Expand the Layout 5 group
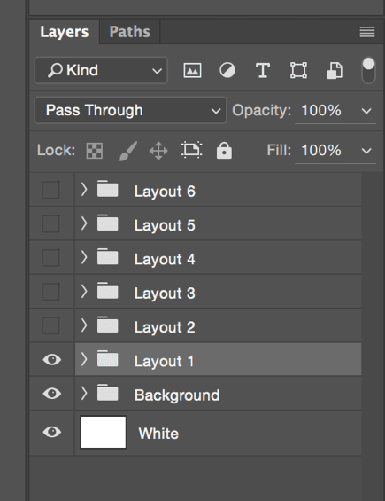 point(84,223)
